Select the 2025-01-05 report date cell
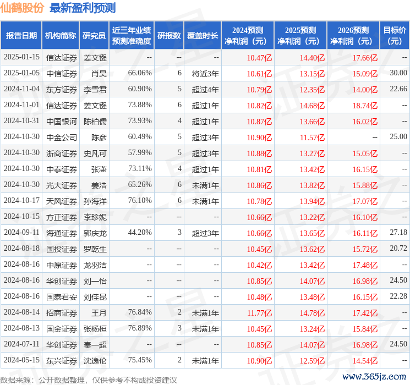This screenshot has height=385, width=410. point(21,73)
